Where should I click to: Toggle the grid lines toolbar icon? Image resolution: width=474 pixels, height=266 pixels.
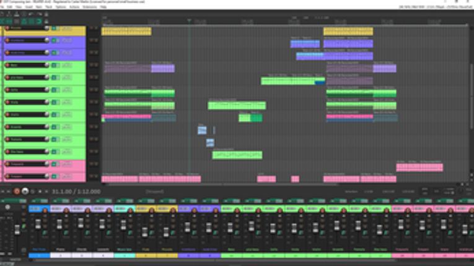[31, 22]
